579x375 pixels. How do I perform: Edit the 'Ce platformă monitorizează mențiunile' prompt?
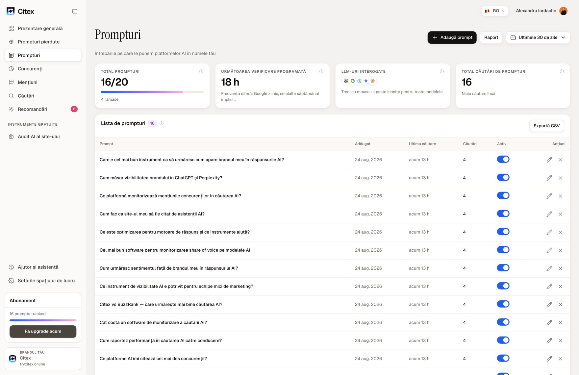(x=549, y=196)
